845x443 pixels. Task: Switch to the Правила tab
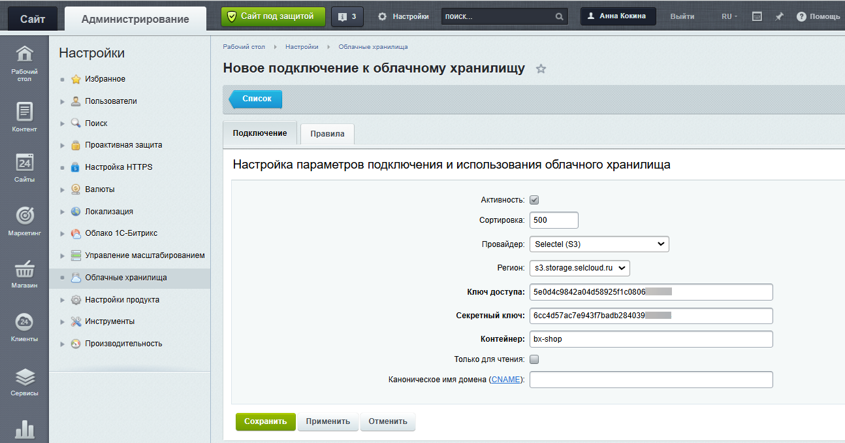(x=327, y=134)
